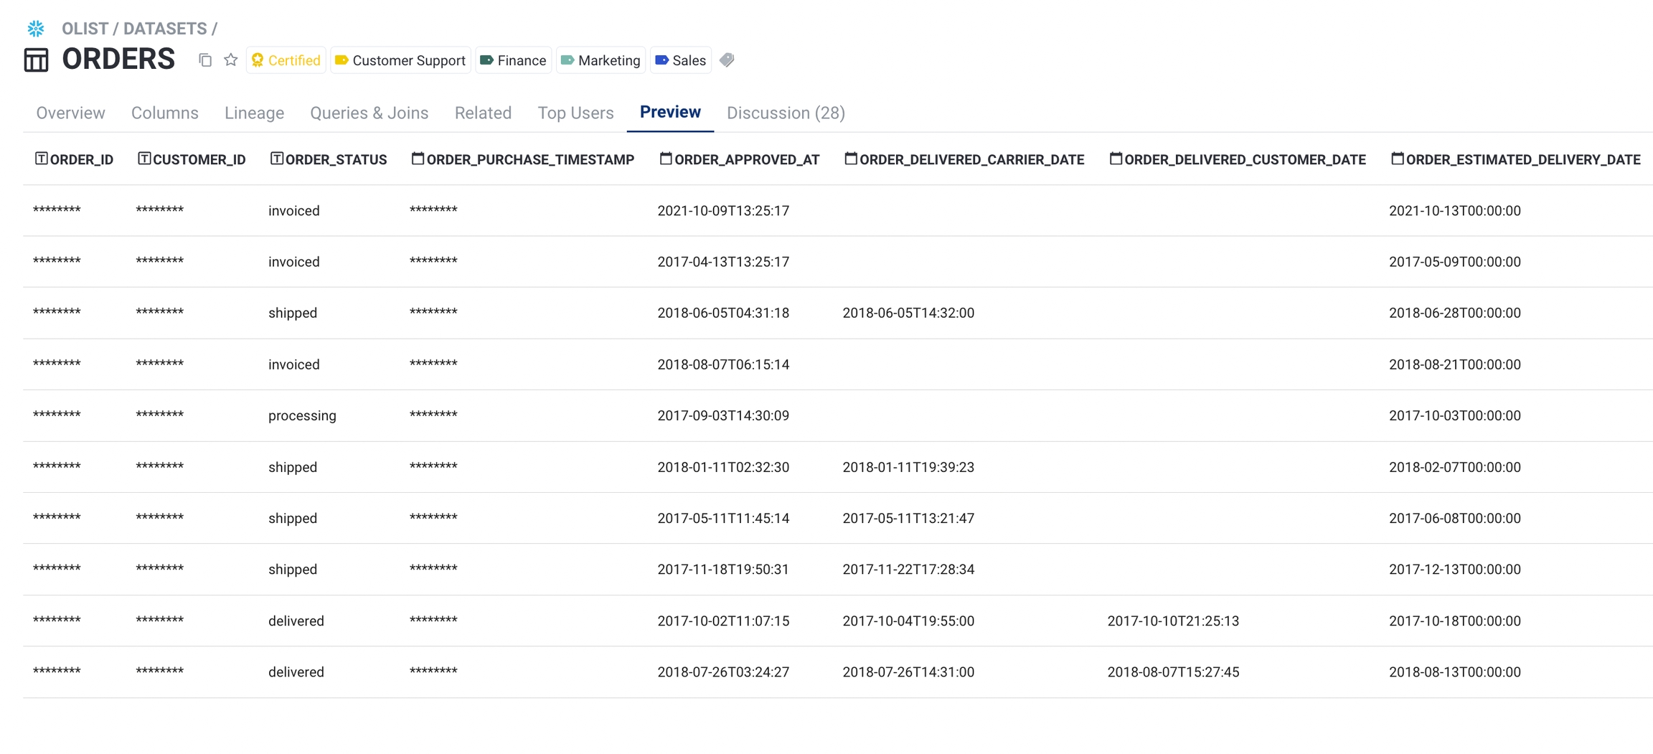This screenshot has width=1653, height=754.
Task: Click the ORDER_STATUS column header
Action: pyautogui.click(x=336, y=159)
